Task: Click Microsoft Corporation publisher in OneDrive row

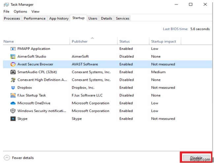Action: (90, 103)
